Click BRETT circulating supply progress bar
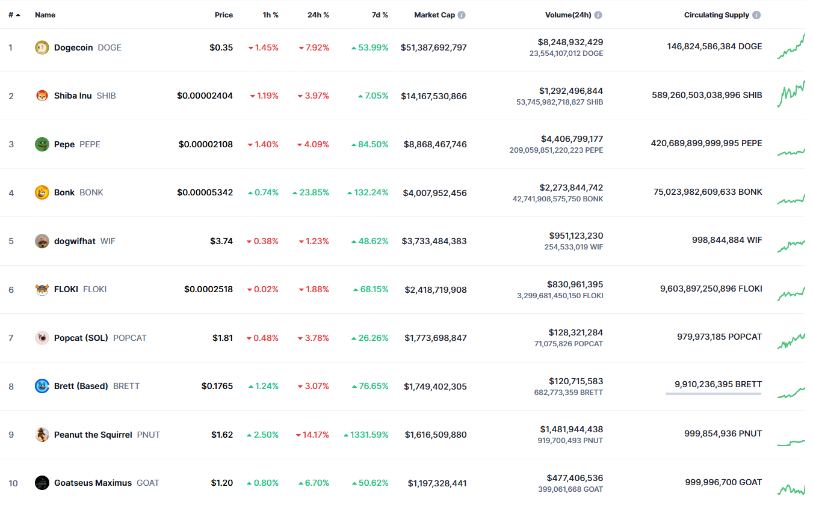The width and height of the screenshot is (813, 505). [x=713, y=394]
